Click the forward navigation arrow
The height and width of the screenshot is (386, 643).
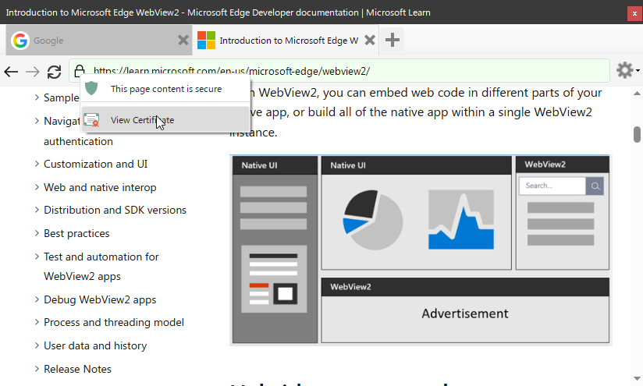click(x=32, y=72)
